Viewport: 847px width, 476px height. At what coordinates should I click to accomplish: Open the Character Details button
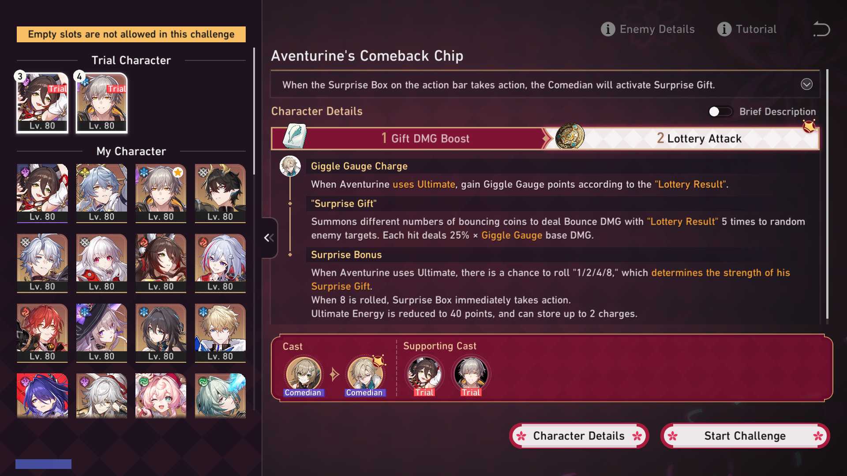[579, 436]
